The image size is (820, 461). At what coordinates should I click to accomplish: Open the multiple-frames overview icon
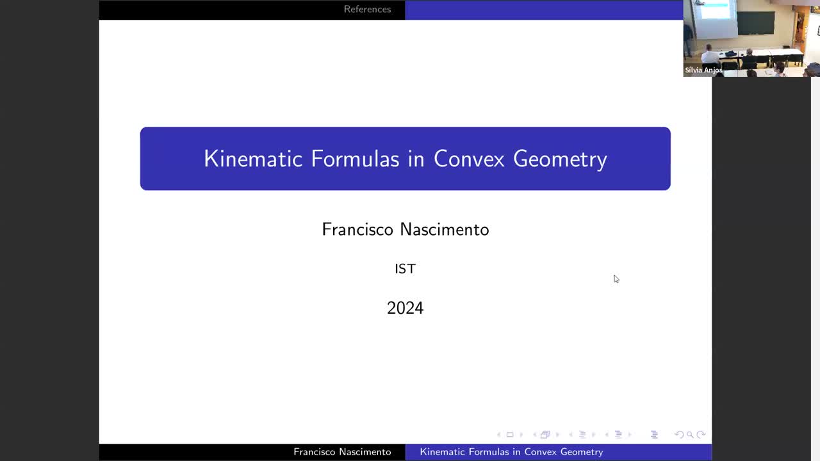pyautogui.click(x=546, y=435)
